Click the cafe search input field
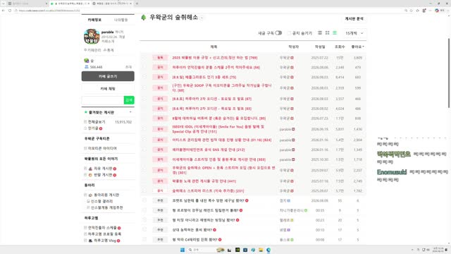This screenshot has height=254, width=451. (103, 100)
